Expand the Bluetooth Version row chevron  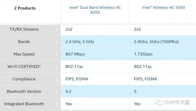[57, 92]
